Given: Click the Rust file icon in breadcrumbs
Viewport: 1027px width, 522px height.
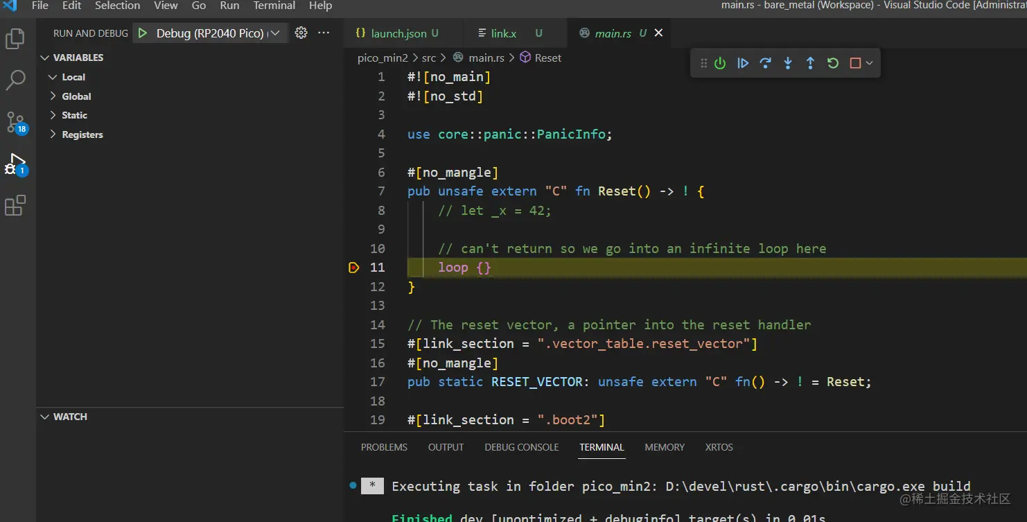Looking at the screenshot, I should coord(458,58).
